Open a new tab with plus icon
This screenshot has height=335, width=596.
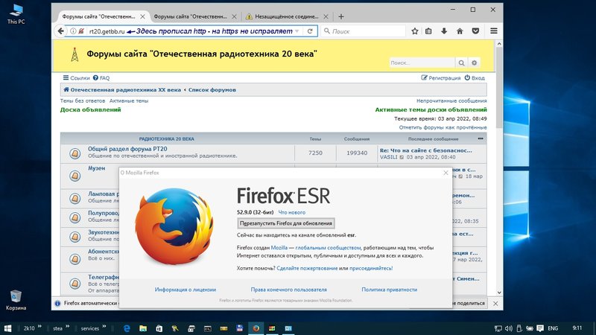pos(341,16)
